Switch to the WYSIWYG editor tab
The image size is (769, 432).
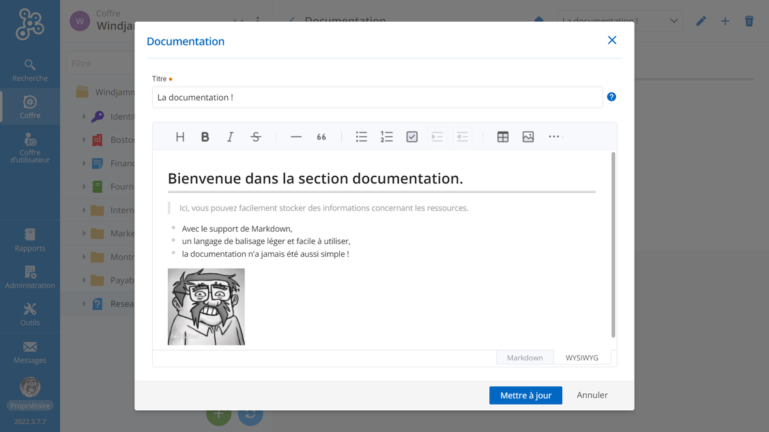point(582,358)
